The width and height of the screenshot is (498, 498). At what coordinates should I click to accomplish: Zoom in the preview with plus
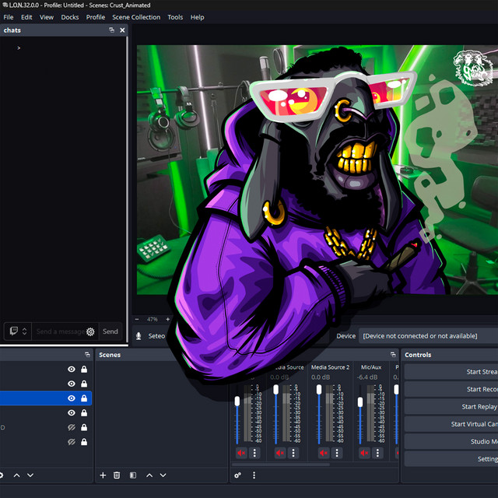coord(168,319)
